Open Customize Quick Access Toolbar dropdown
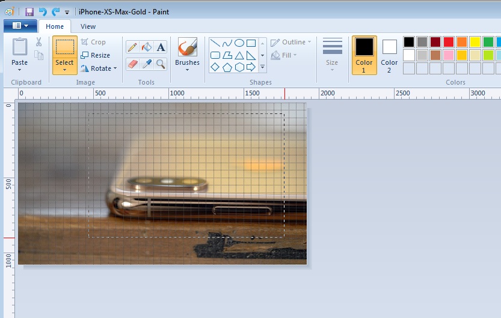 pyautogui.click(x=67, y=13)
